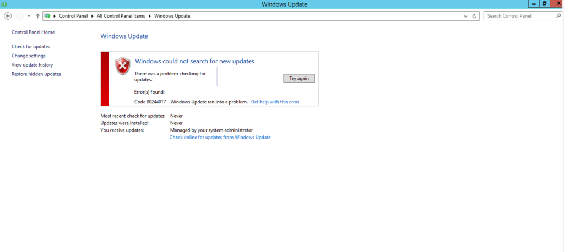Open View update history
Viewport: 564px width, 252px height.
(32, 65)
